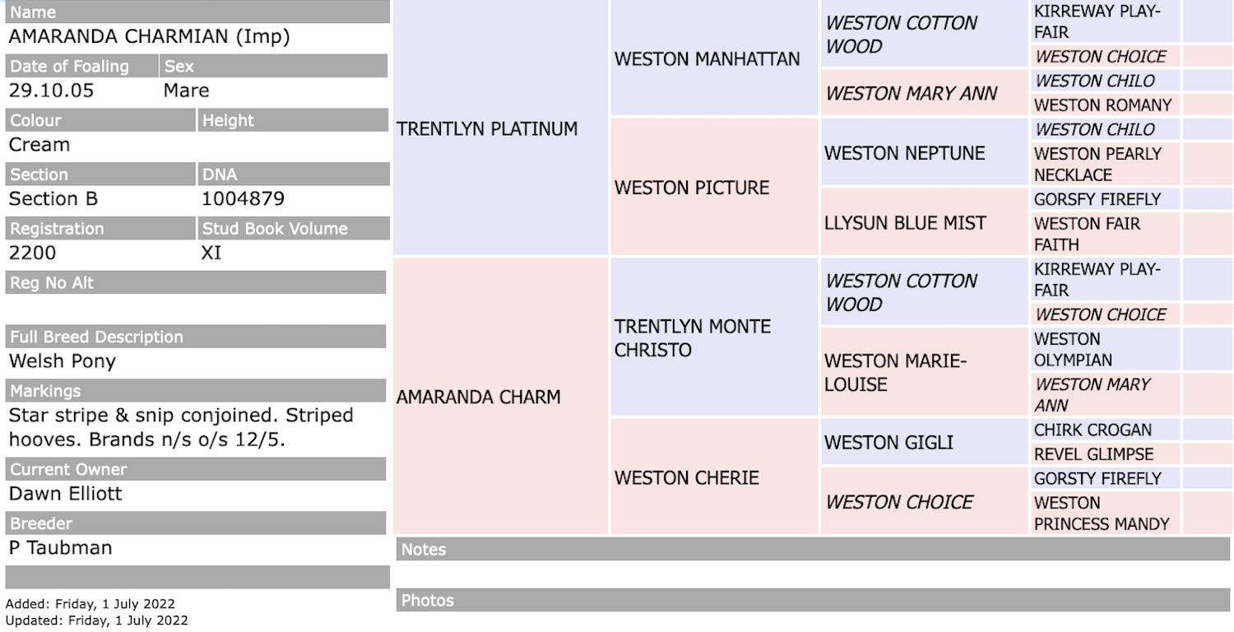Image resolution: width=1234 pixels, height=632 pixels.
Task: Select WESTON MANHATTAN in pedigree
Action: coord(707,58)
